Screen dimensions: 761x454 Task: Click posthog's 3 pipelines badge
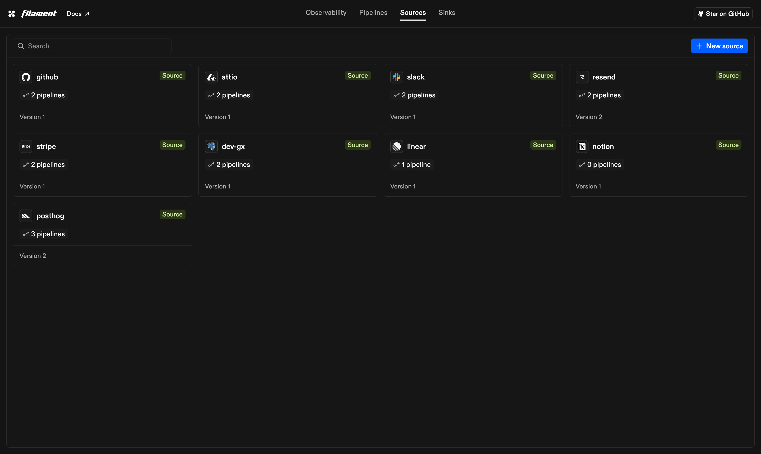point(44,234)
